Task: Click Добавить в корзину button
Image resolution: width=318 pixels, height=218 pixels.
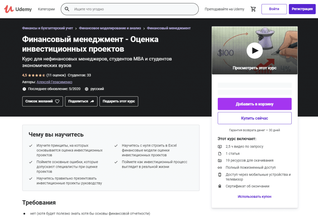Action: (255, 104)
